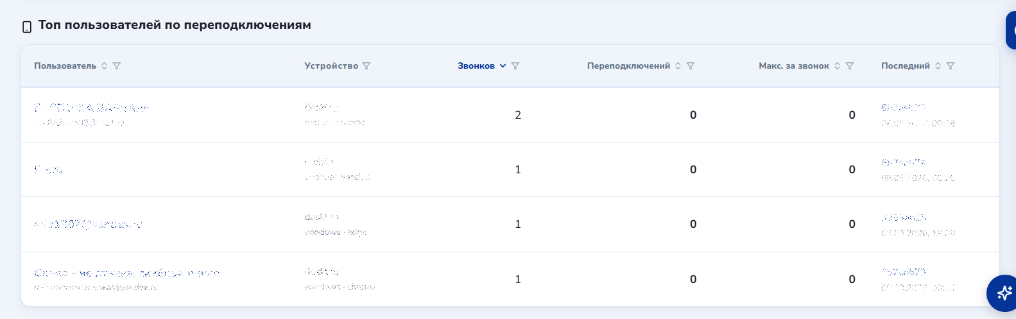Click the sparkle AI assistant button

1003,293
